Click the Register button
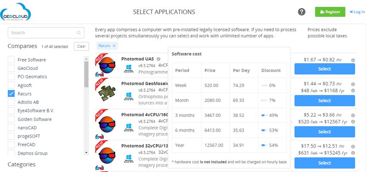The image size is (366, 172). (330, 12)
